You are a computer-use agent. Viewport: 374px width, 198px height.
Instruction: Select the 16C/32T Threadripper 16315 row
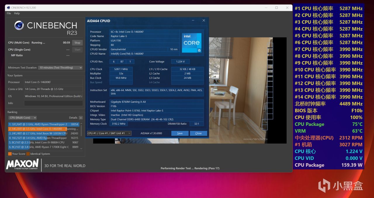pos(44,138)
